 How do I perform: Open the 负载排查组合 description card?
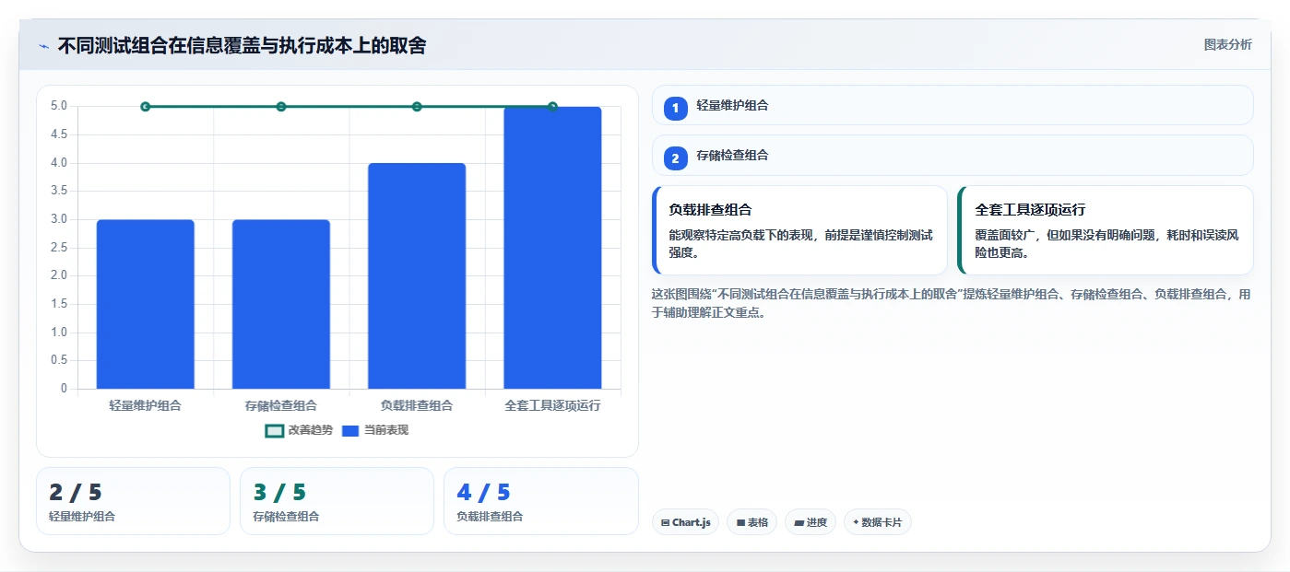pyautogui.click(x=799, y=230)
